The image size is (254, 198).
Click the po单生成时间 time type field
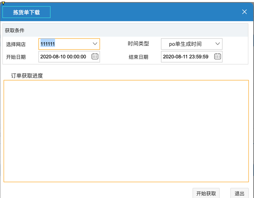[192, 44]
